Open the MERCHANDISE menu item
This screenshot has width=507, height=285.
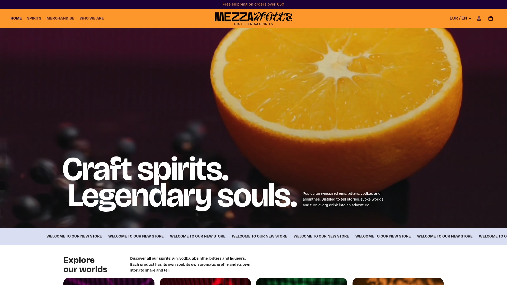point(60,18)
